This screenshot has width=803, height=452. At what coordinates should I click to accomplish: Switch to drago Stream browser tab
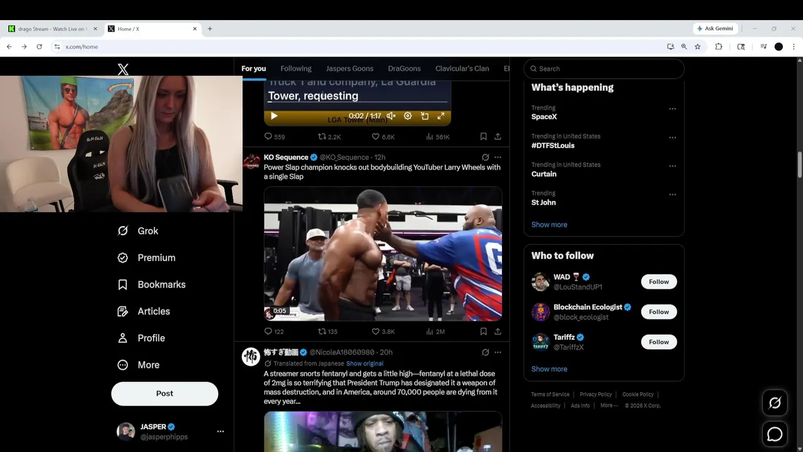53,29
